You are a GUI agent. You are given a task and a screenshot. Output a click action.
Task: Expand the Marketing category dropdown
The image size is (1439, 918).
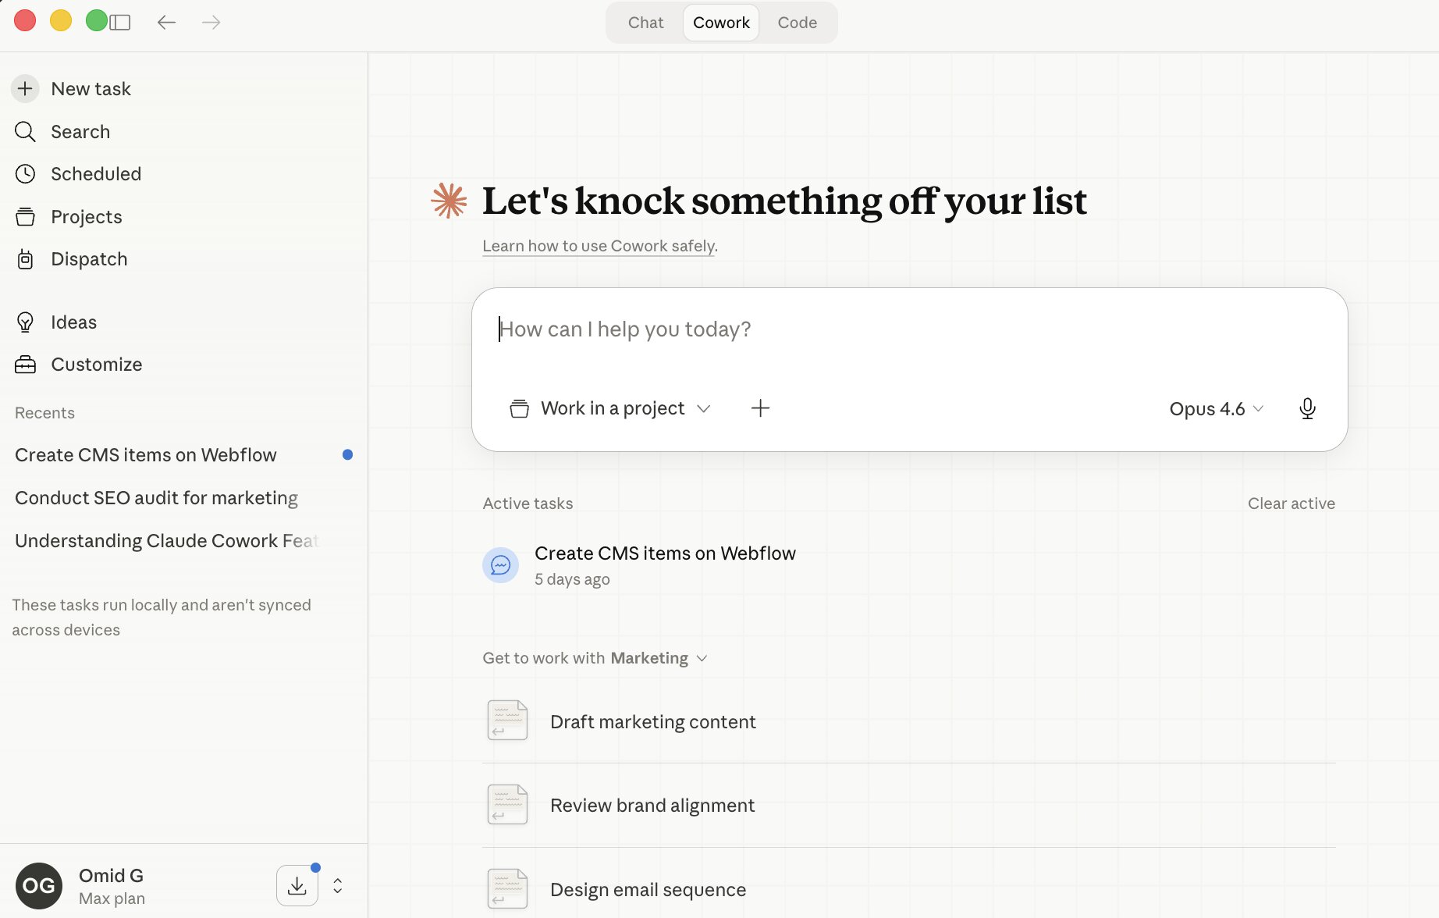click(659, 658)
